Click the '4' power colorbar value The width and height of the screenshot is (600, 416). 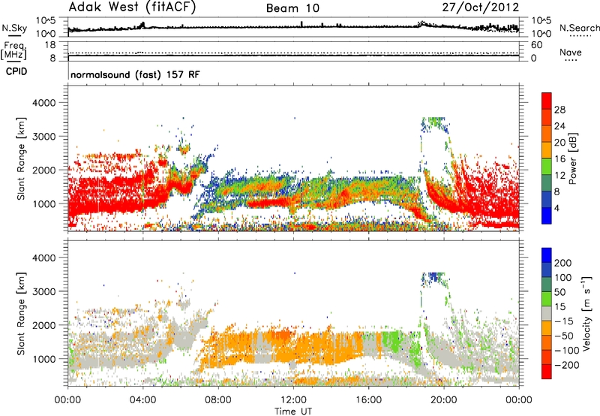[x=557, y=209]
